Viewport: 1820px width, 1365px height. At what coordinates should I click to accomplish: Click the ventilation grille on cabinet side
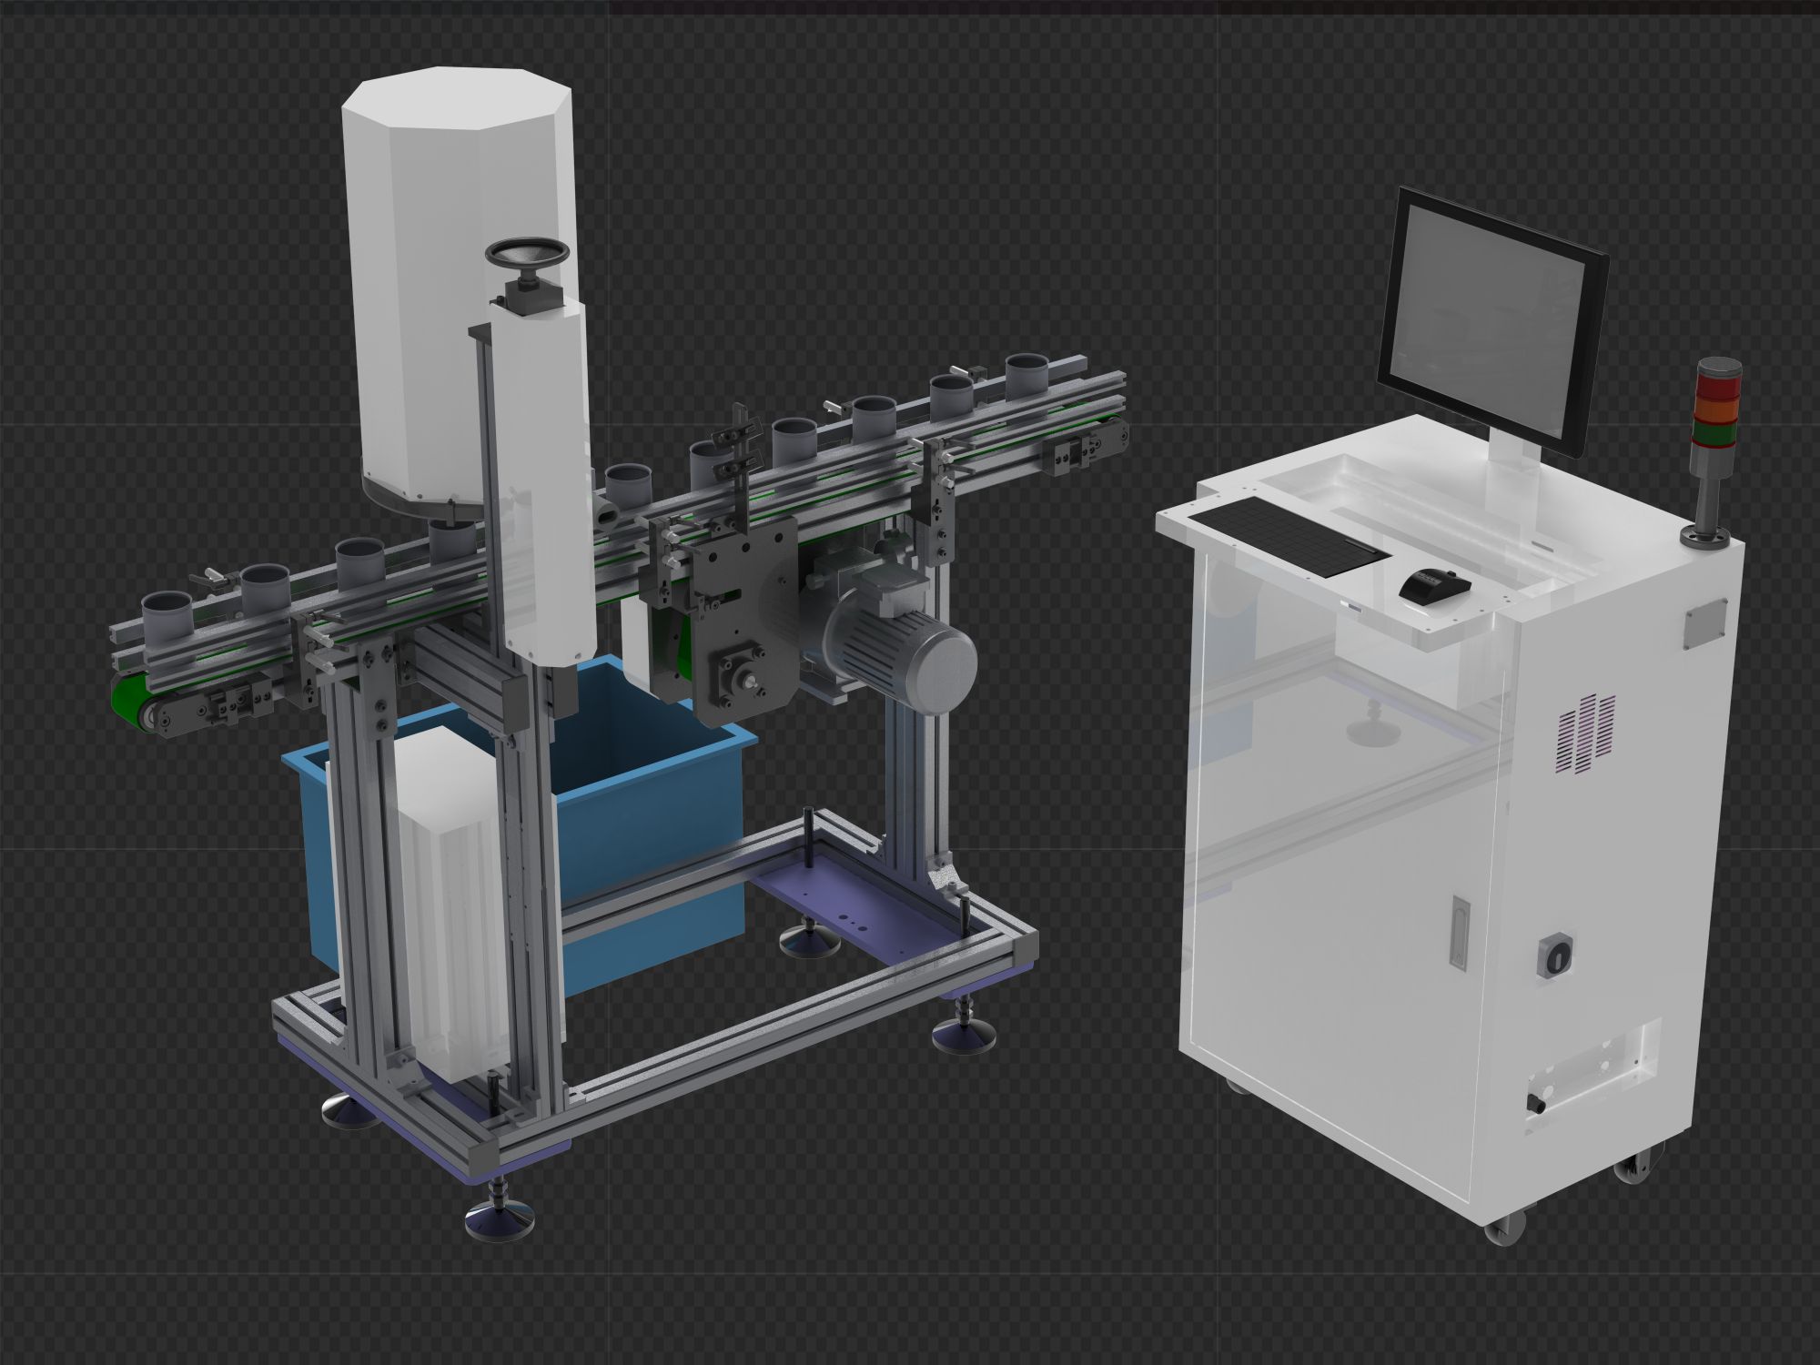1587,734
